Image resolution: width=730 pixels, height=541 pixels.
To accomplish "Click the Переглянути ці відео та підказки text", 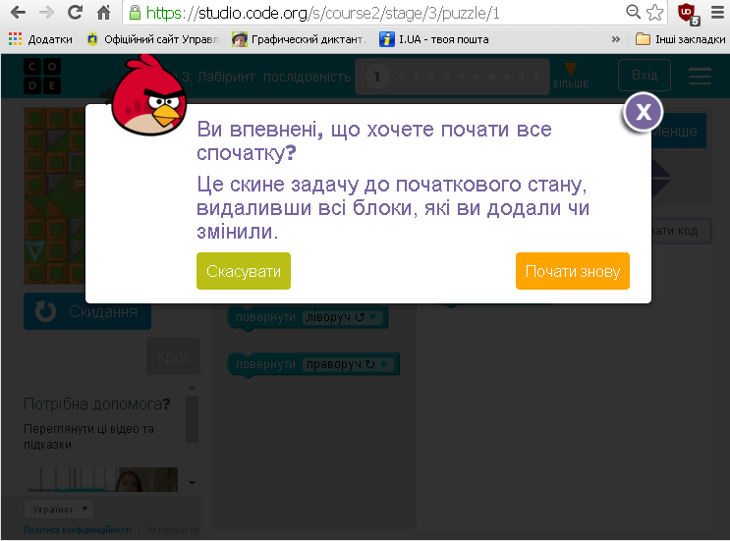I will pos(88,436).
